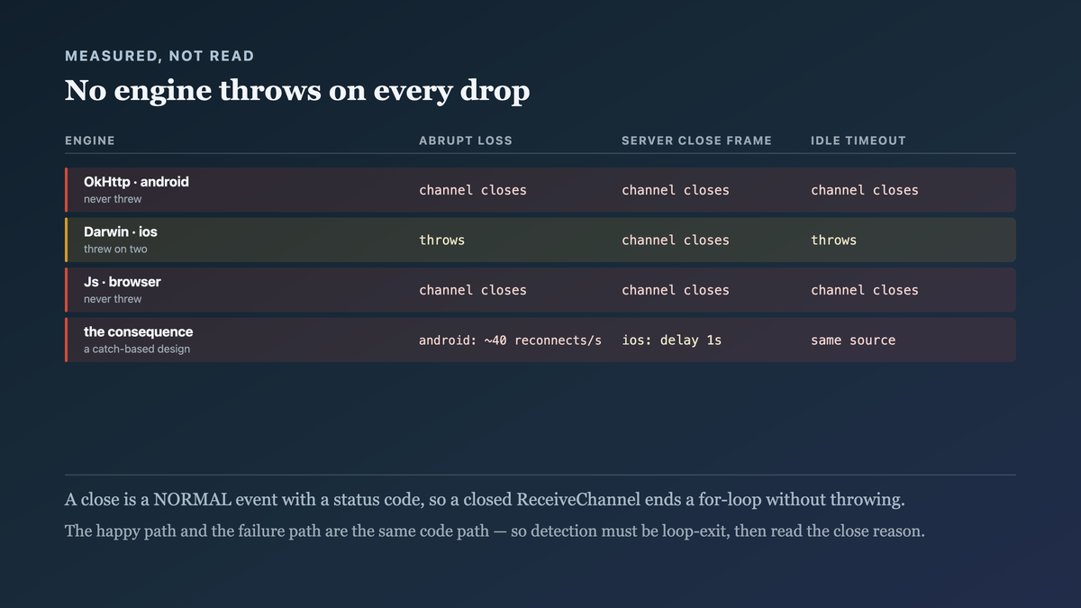Select OkHttp's "channel closes" Server Close Frame cell
The width and height of the screenshot is (1081, 608).
(x=676, y=190)
